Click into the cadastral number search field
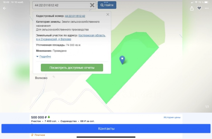This screenshot has height=139, width=212. pos(60,5)
